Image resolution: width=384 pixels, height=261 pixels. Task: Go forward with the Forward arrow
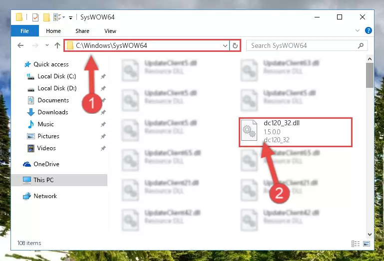pos(35,45)
